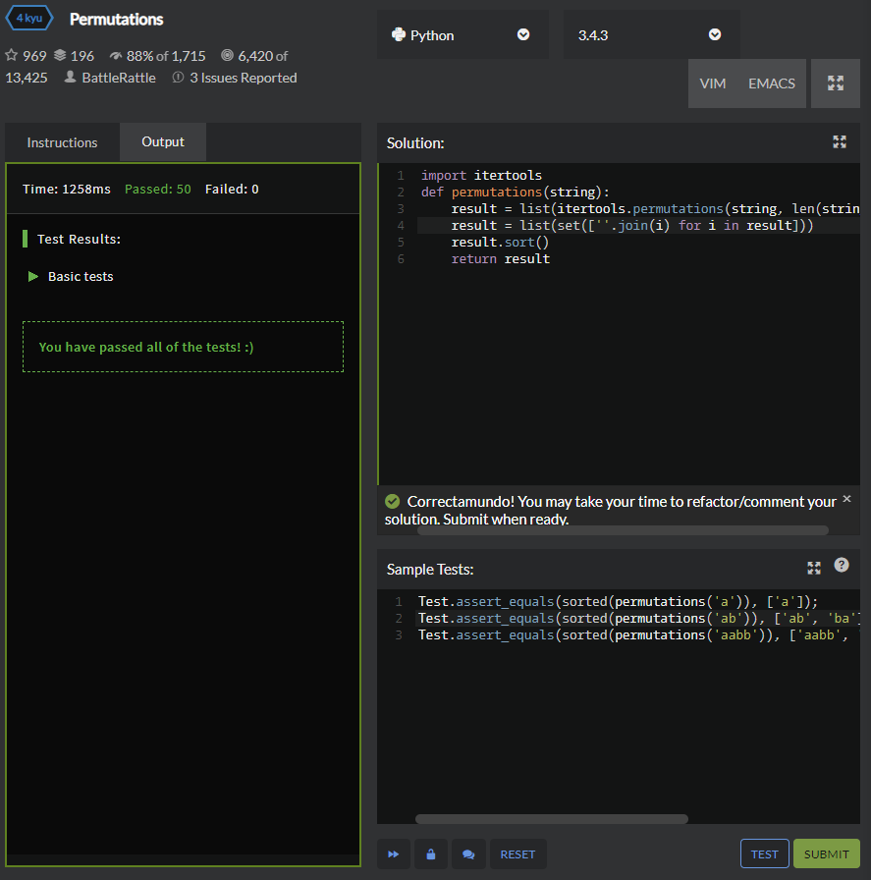Click 'result.sort()' code line
Image resolution: width=871 pixels, height=880 pixels.
point(500,242)
